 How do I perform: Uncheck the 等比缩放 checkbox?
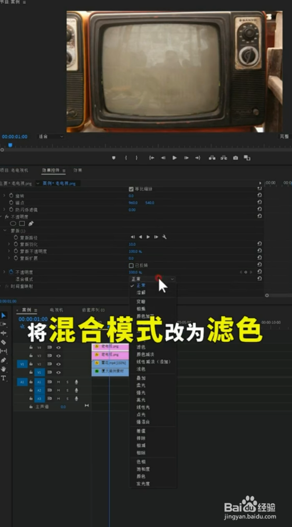[x=131, y=189]
